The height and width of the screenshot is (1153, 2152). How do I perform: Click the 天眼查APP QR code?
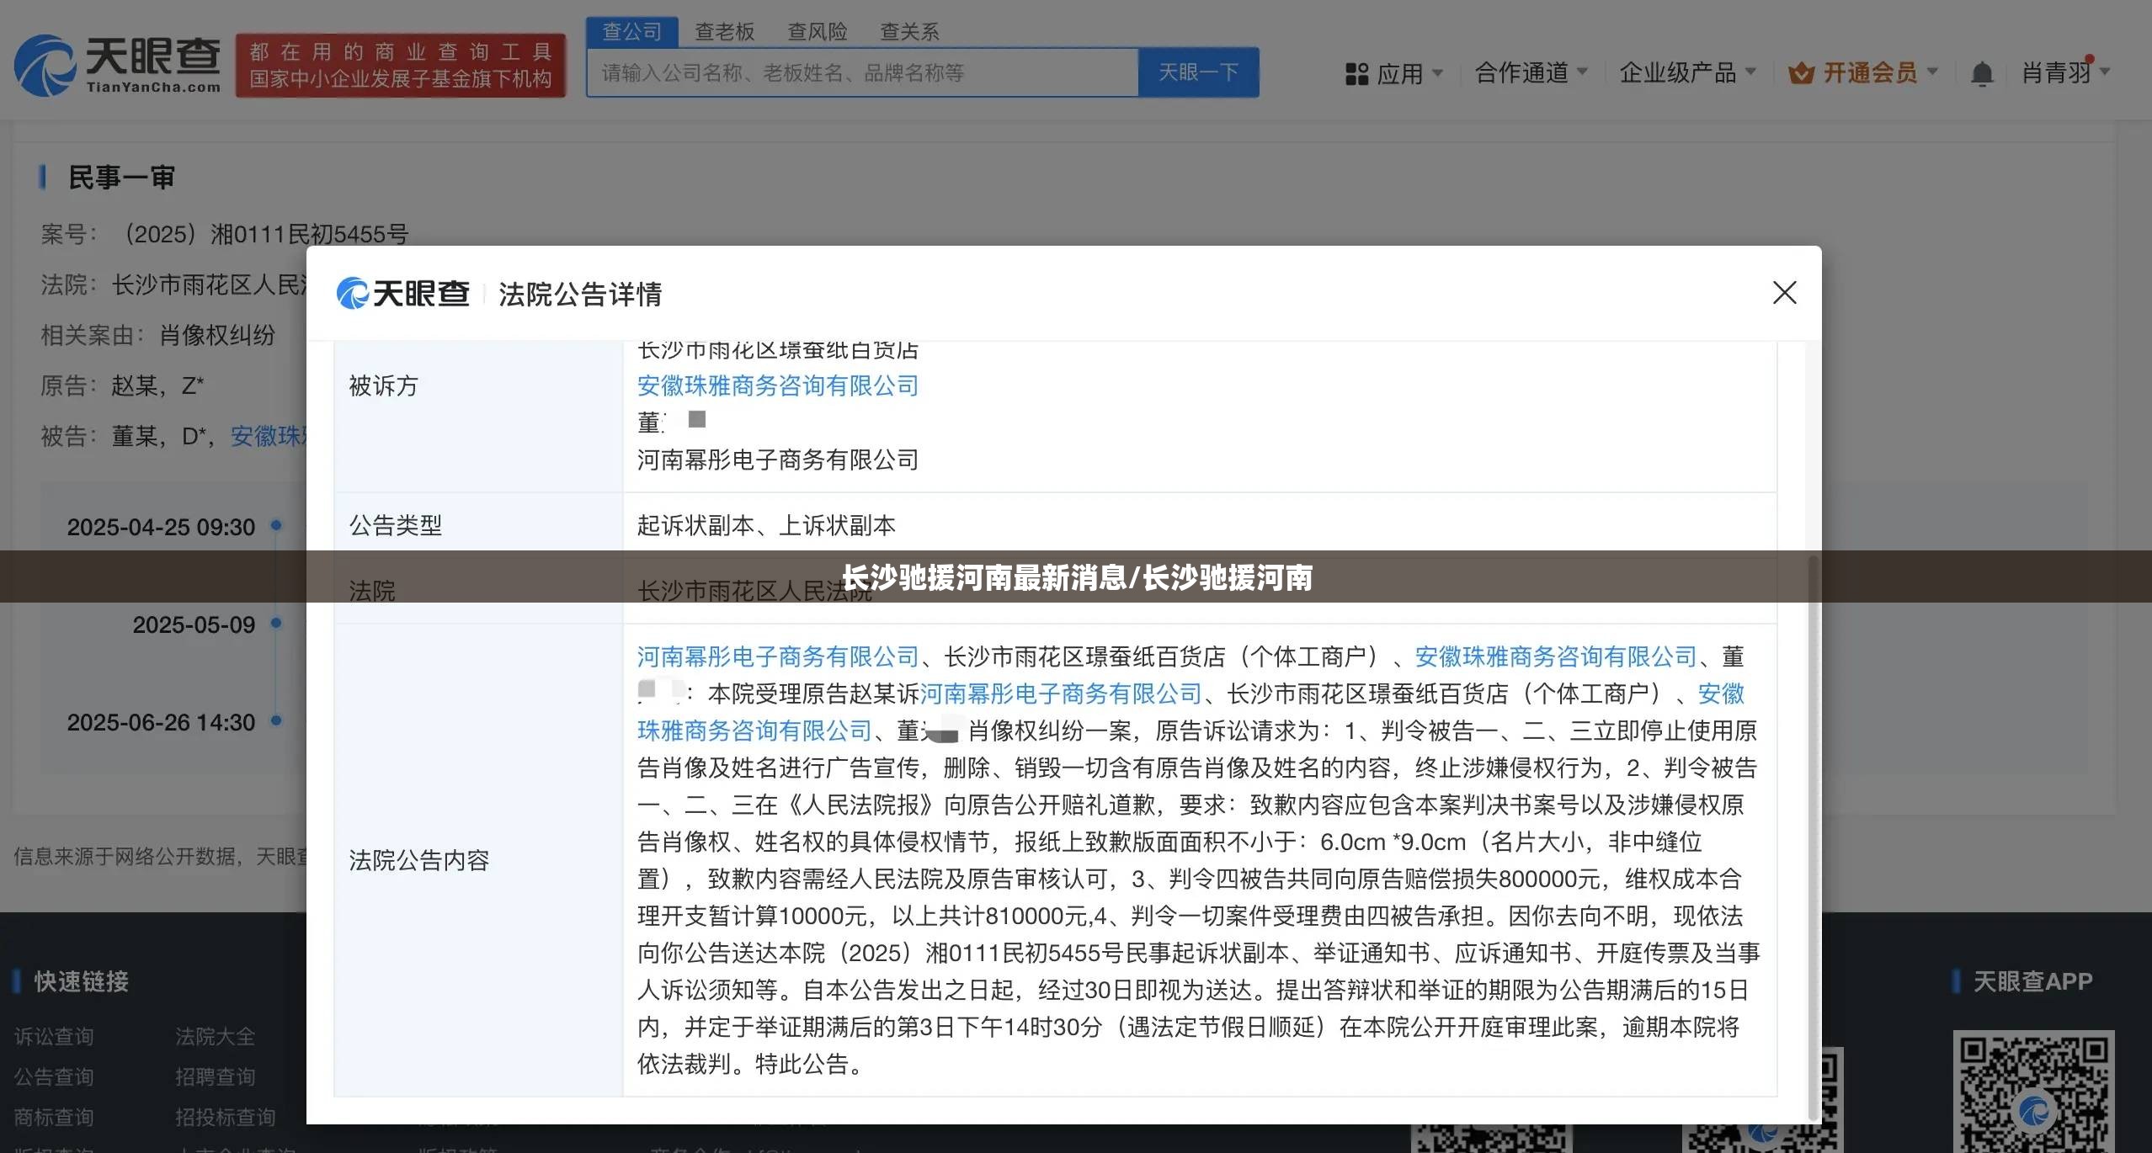click(2033, 1092)
